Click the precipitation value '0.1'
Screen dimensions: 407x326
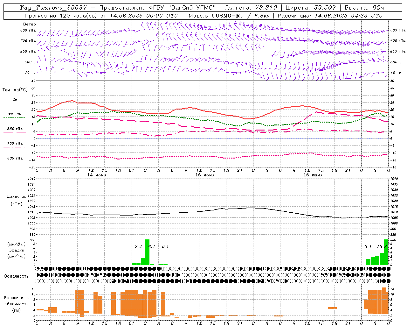click(x=165, y=247)
